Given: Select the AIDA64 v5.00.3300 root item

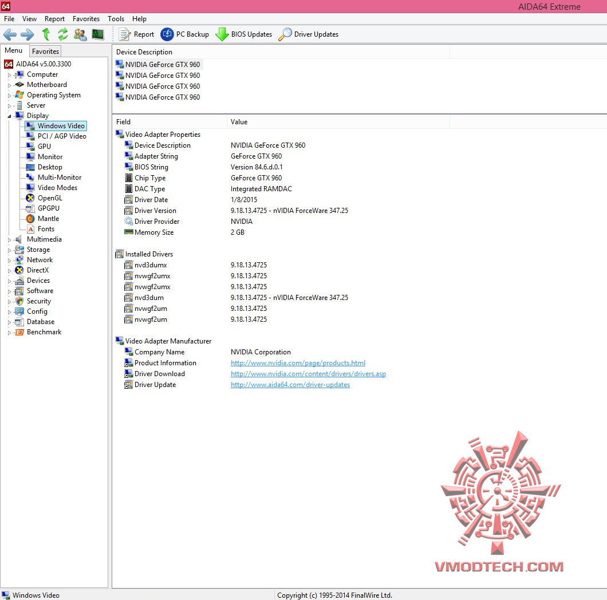Looking at the screenshot, I should click(38, 64).
